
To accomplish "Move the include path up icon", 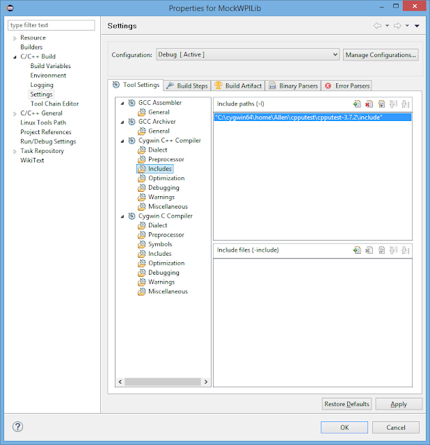I will point(393,104).
